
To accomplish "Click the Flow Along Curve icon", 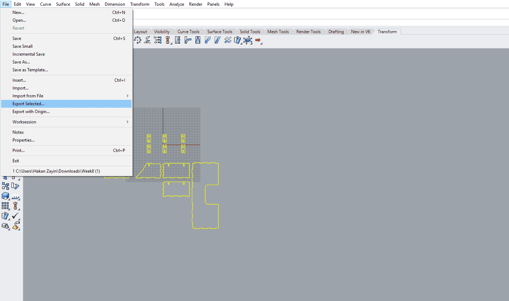I will click(208, 40).
